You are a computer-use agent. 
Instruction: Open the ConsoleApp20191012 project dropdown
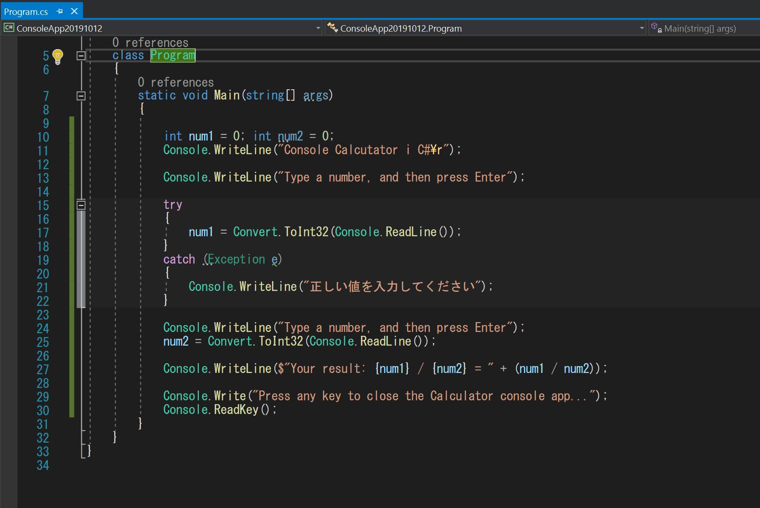(318, 28)
